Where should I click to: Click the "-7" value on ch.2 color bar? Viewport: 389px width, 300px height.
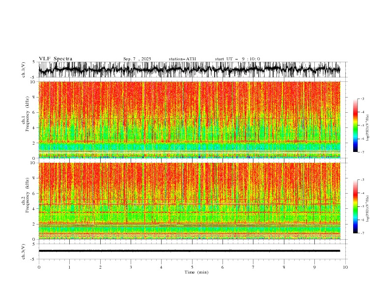362,233
